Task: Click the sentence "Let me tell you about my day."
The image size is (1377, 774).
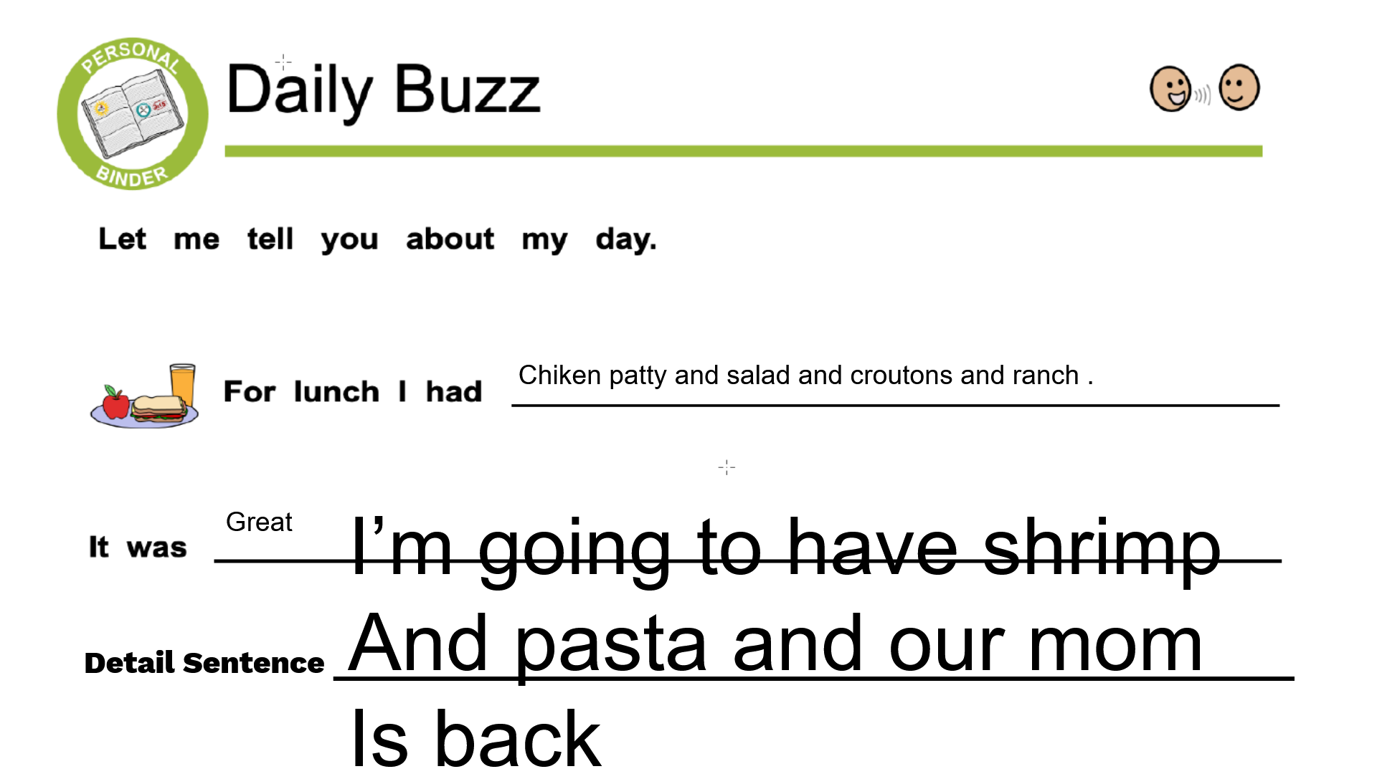Action: (x=377, y=239)
